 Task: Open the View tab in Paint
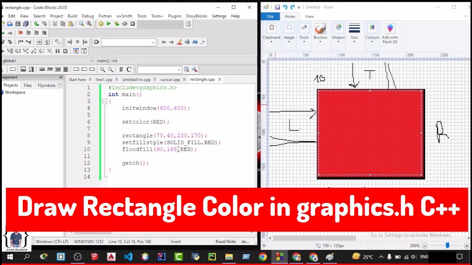(309, 16)
